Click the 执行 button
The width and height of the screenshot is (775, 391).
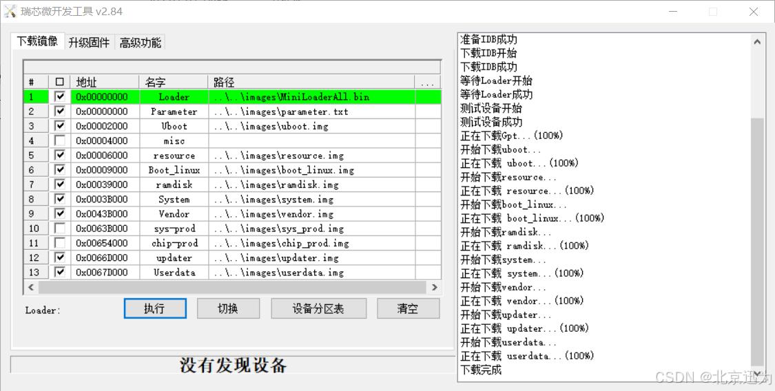tap(155, 308)
